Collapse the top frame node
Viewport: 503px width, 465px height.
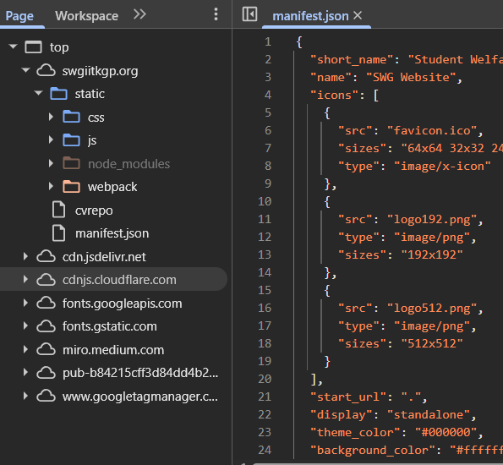pos(14,46)
